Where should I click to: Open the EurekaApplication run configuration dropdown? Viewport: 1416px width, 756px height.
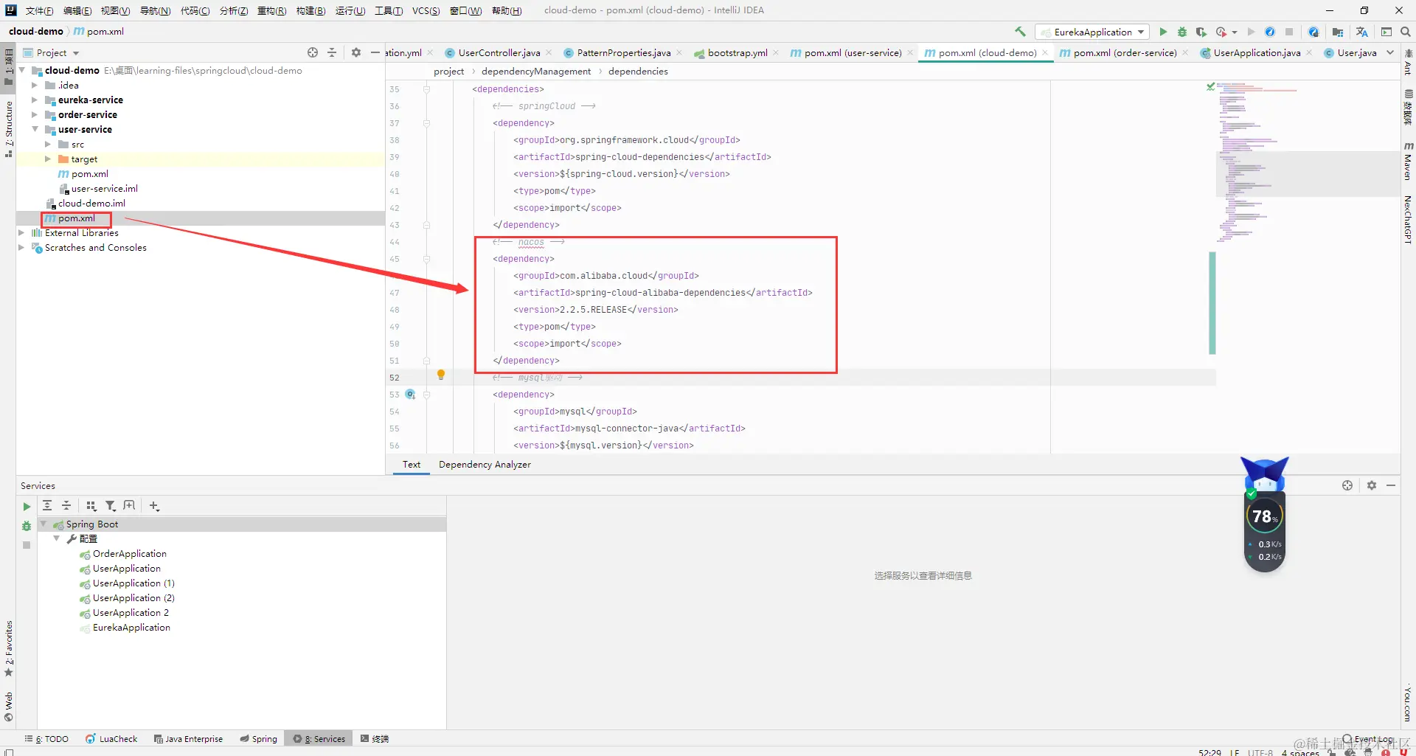coord(1092,32)
